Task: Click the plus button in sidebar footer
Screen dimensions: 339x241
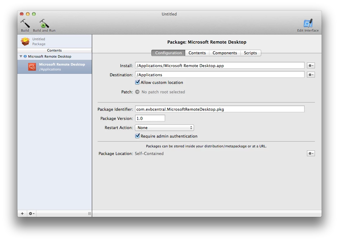Action: (22, 214)
